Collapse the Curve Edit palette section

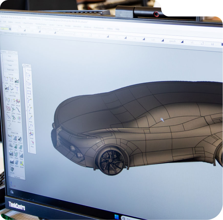point(12,95)
